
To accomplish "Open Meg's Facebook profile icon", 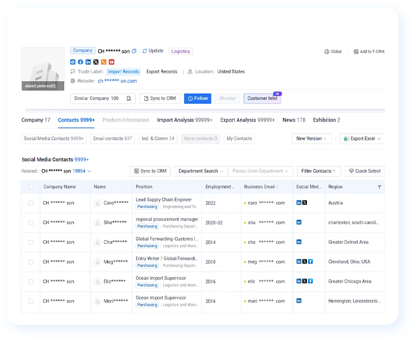I will (310, 262).
